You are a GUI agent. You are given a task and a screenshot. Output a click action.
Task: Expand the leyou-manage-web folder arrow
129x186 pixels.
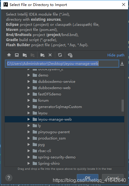coord(28,119)
